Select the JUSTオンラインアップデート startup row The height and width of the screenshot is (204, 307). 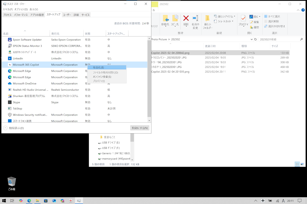click(x=74, y=52)
